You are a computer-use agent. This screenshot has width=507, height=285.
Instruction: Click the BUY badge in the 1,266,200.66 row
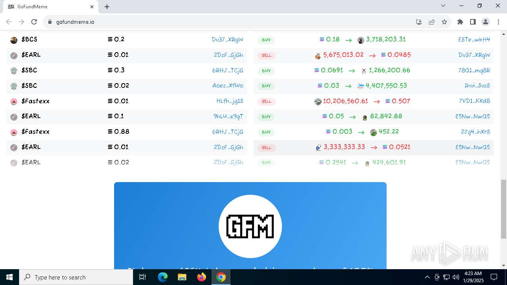tap(266, 71)
